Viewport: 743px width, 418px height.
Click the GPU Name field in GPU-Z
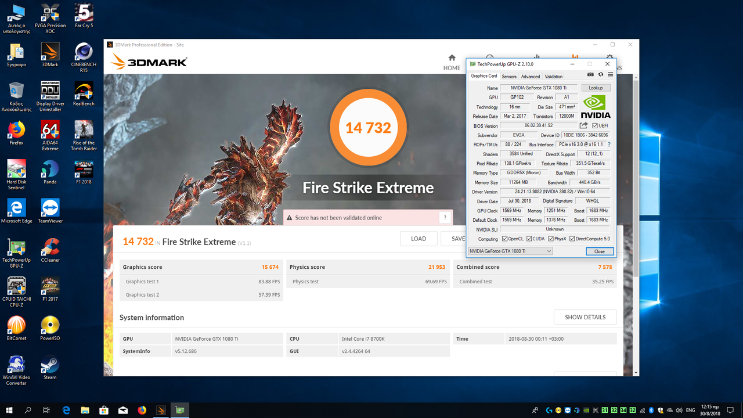(539, 88)
